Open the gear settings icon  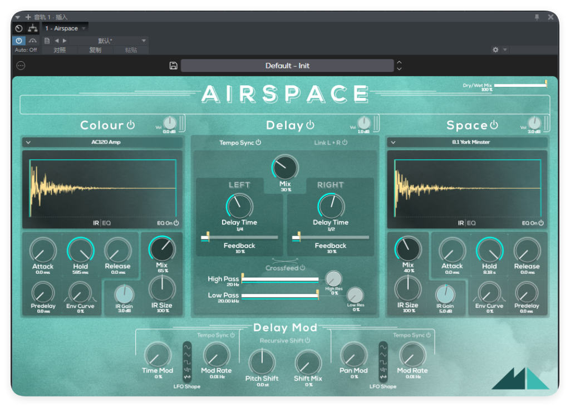[x=495, y=50]
